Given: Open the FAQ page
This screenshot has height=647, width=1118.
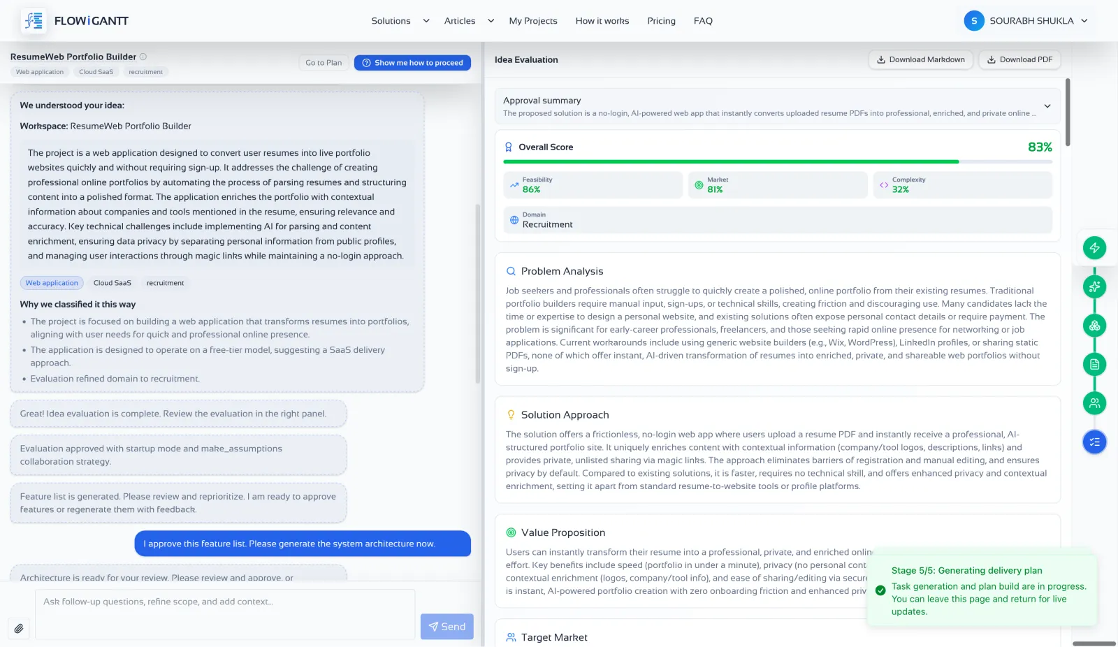Looking at the screenshot, I should tap(703, 21).
